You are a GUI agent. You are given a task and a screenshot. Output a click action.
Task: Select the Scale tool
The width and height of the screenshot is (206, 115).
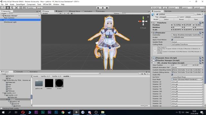pyautogui.click(x=16, y=8)
